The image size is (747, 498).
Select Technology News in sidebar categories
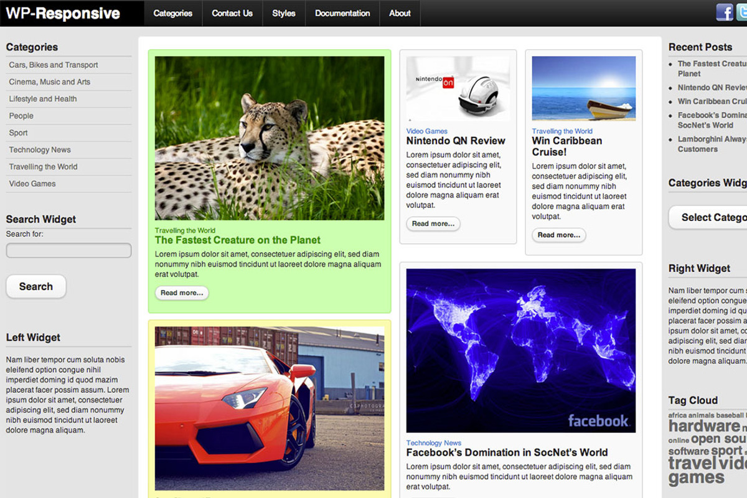tap(40, 149)
